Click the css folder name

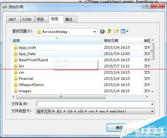[x=21, y=72]
